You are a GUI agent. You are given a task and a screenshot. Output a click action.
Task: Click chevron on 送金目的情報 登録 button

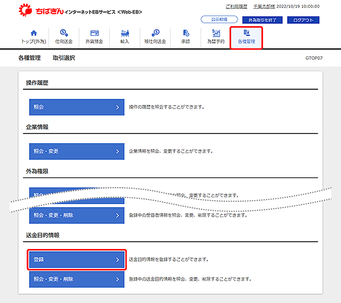click(118, 259)
